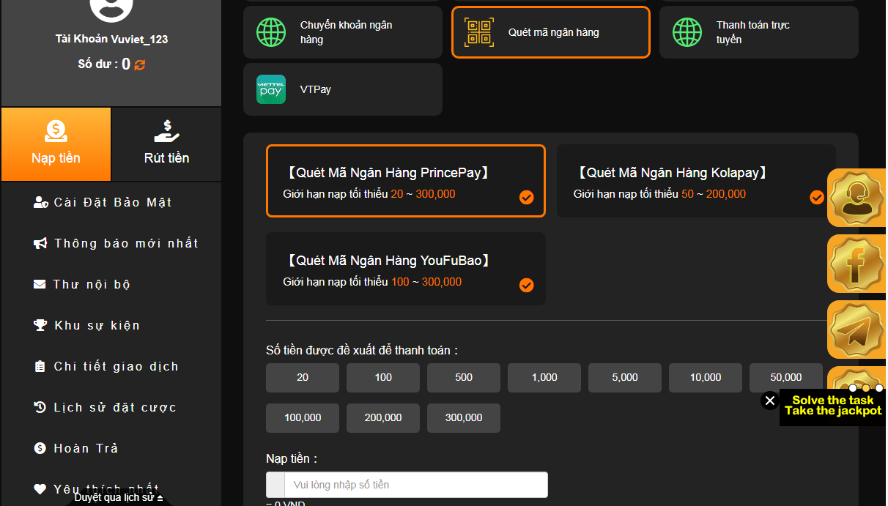Click the QR code scan icon
Image resolution: width=888 pixels, height=506 pixels.
click(x=479, y=32)
